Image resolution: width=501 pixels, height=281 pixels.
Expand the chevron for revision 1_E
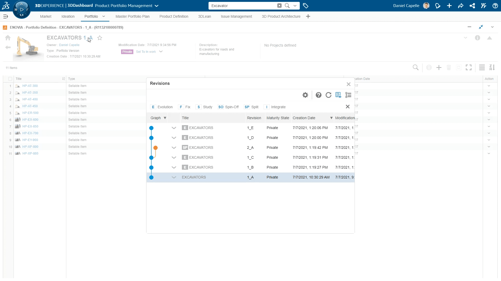pos(174,128)
